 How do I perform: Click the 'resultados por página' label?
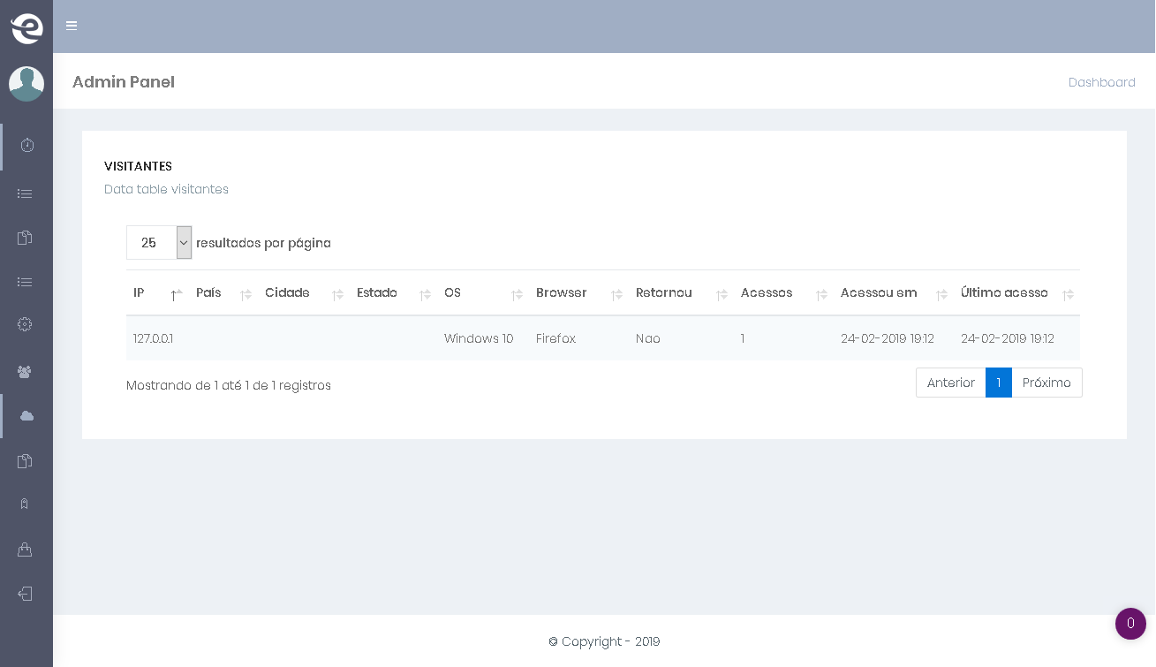coord(263,243)
